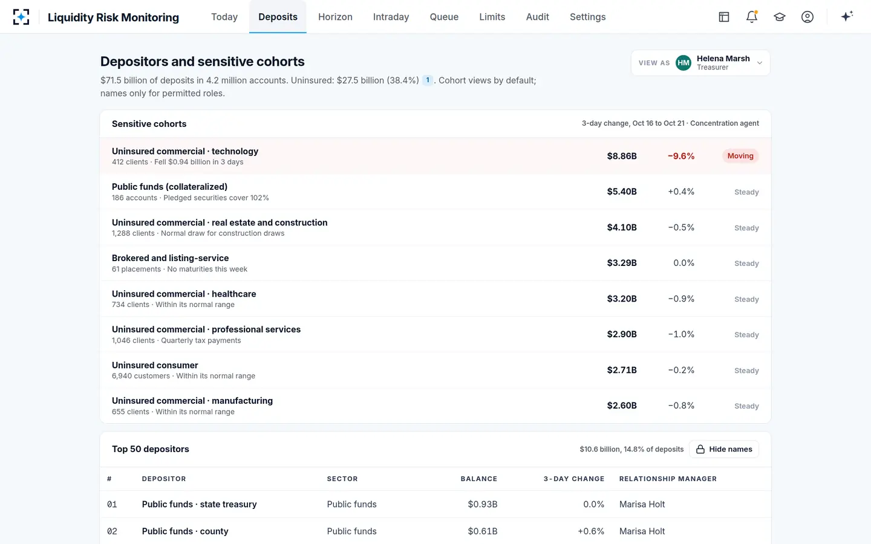Click the Sector column header
The width and height of the screenshot is (871, 544).
(x=342, y=479)
